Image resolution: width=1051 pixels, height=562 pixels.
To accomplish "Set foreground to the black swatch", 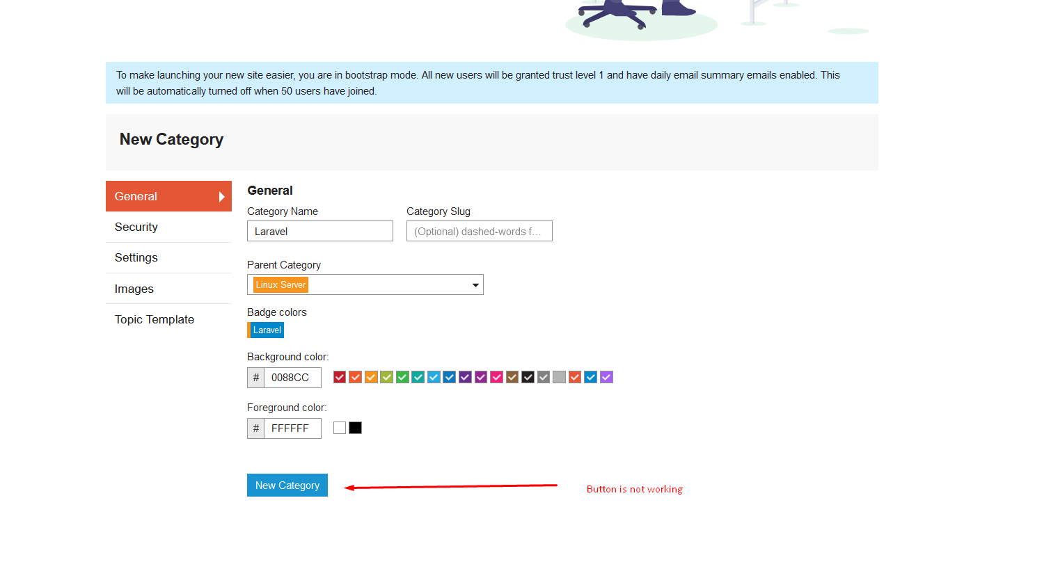I will [356, 428].
